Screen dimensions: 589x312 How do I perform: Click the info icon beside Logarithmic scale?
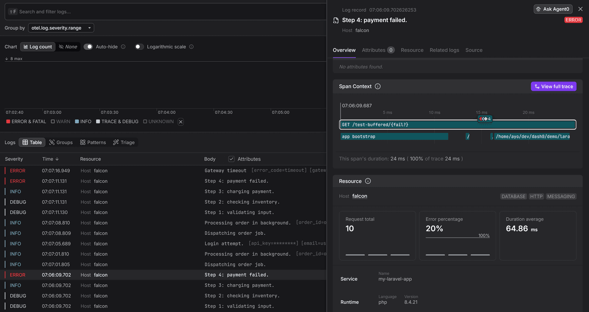point(191,47)
